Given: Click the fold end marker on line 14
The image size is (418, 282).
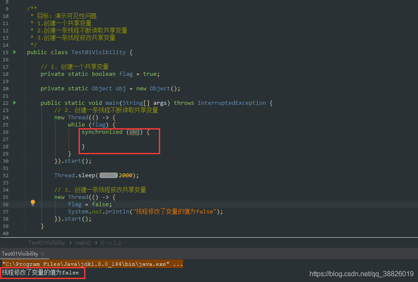Looking at the screenshot, I should pos(24,45).
